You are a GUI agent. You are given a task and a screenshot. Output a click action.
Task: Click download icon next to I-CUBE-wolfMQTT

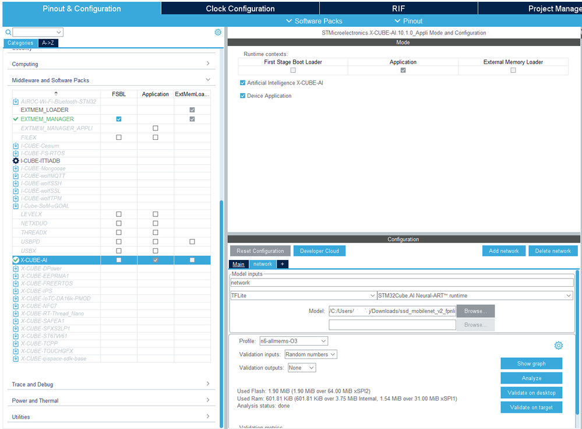(16, 175)
